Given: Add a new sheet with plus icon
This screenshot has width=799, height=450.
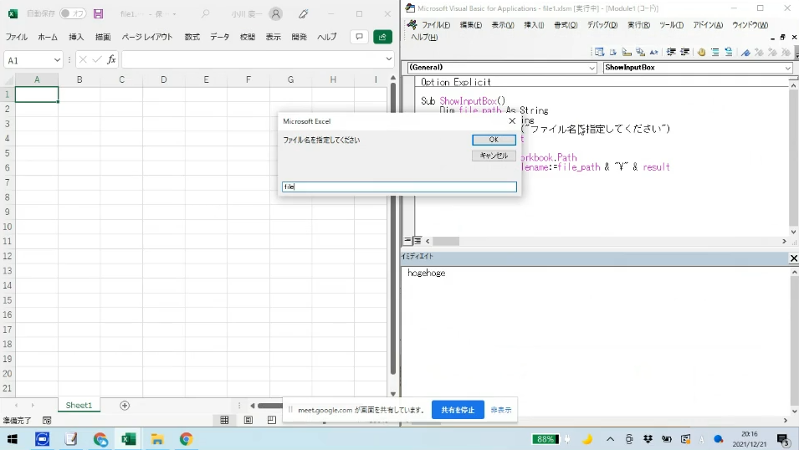Looking at the screenshot, I should tap(125, 406).
